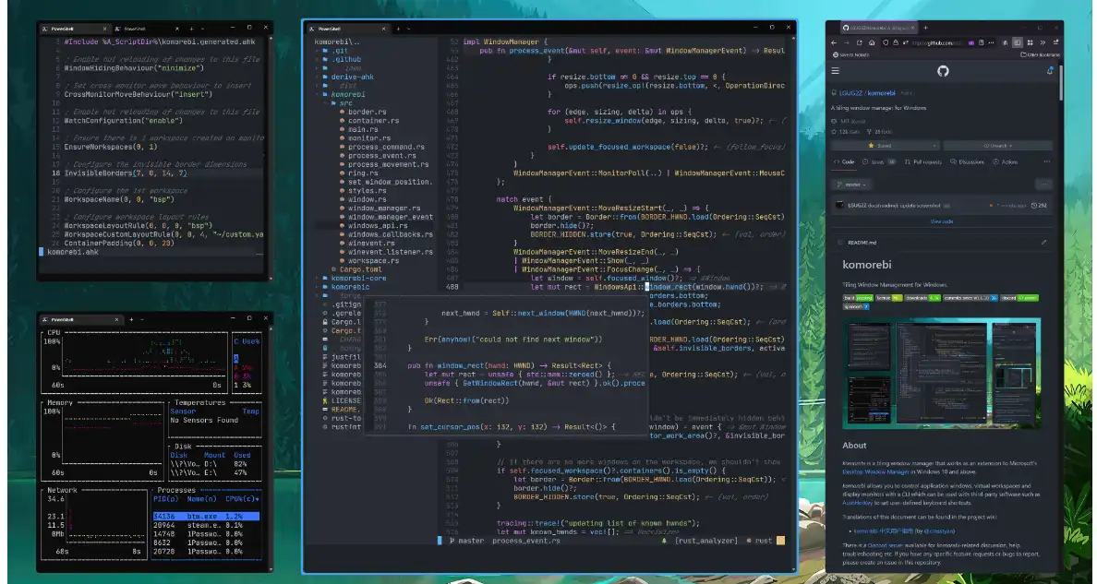Open README.md file header link
This screenshot has width=1097, height=584.
click(x=862, y=242)
